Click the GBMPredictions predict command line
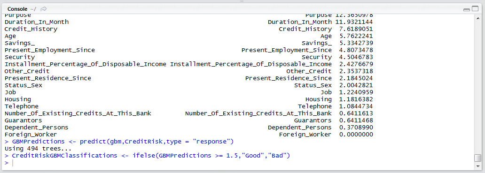The height and width of the screenshot is (173, 485). (119, 142)
